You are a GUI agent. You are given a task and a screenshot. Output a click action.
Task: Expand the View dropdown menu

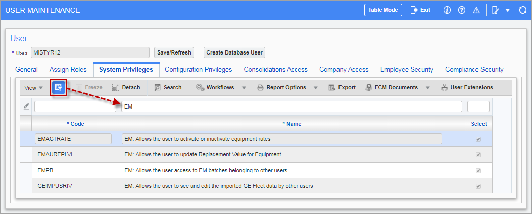tap(34, 88)
